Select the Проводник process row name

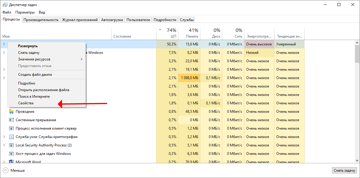point(25,112)
